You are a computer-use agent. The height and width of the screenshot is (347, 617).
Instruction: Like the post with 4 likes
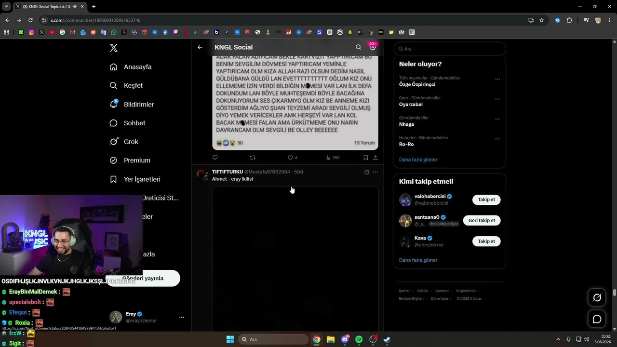pos(292,158)
